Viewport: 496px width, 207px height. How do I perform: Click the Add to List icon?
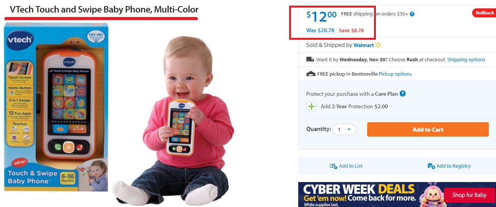coord(333,166)
